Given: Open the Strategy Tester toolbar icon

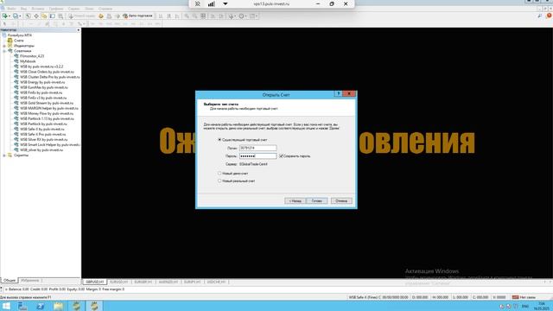Looking at the screenshot, I should tap(60, 16).
